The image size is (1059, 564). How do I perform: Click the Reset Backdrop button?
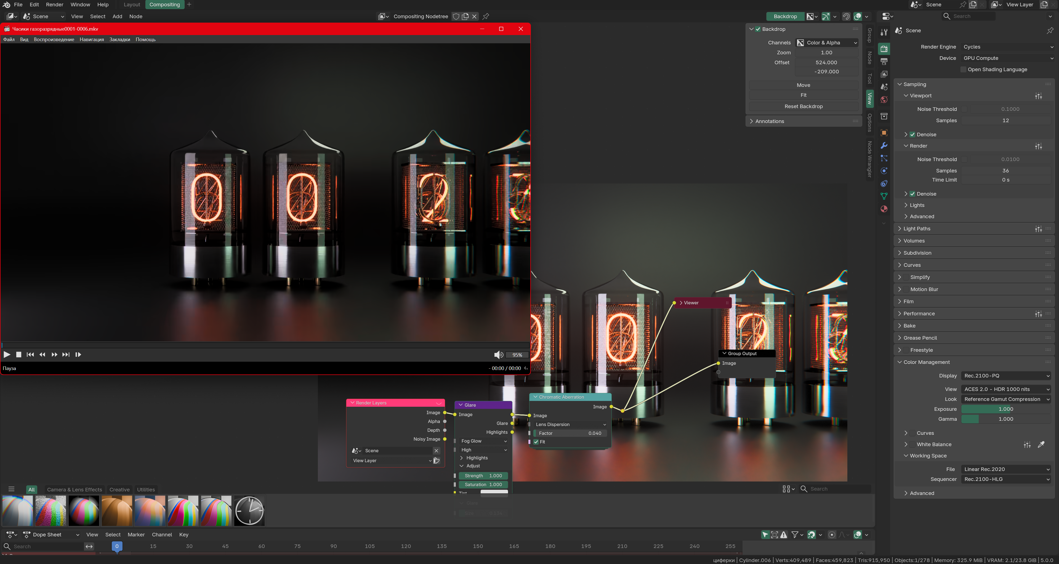click(x=803, y=107)
